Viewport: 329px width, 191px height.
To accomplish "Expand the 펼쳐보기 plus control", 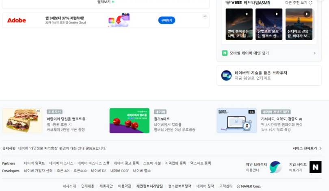I will click(x=106, y=2).
